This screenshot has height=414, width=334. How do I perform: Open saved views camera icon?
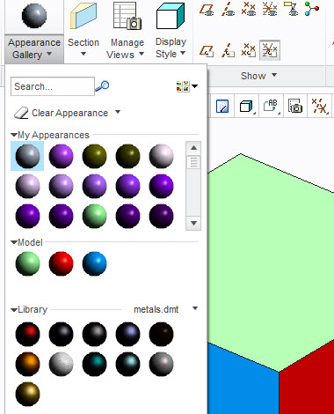[295, 106]
